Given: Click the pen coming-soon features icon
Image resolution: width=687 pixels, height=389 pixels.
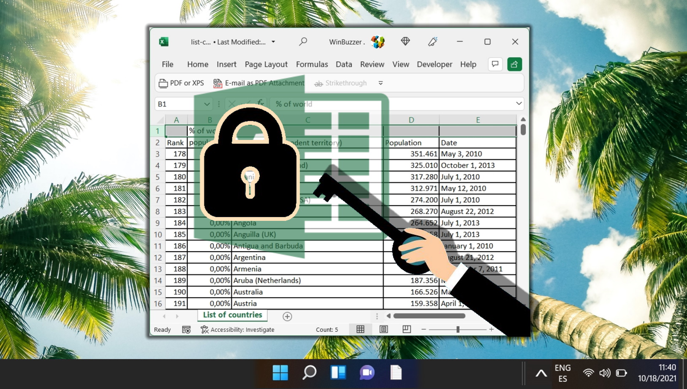Looking at the screenshot, I should tap(432, 41).
